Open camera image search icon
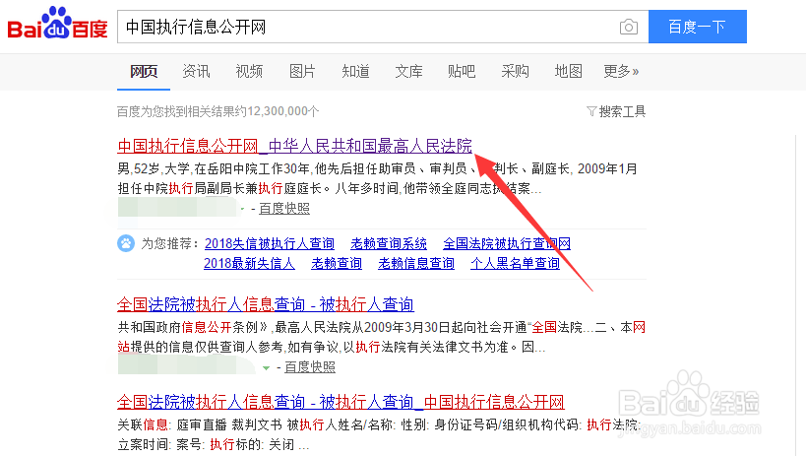The image size is (806, 456). click(628, 27)
